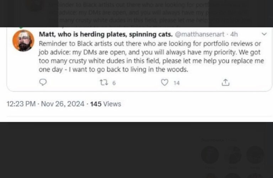The width and height of the screenshot is (273, 178).
Task: Click the 4h timestamp link
Action: 234,34
